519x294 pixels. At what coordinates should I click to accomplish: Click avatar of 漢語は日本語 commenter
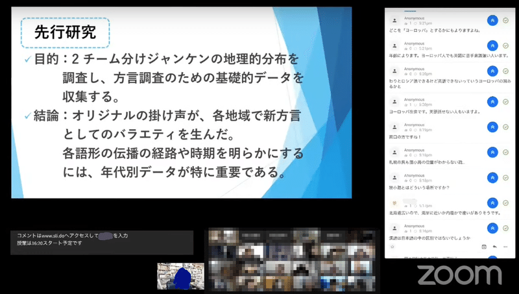click(394, 228)
